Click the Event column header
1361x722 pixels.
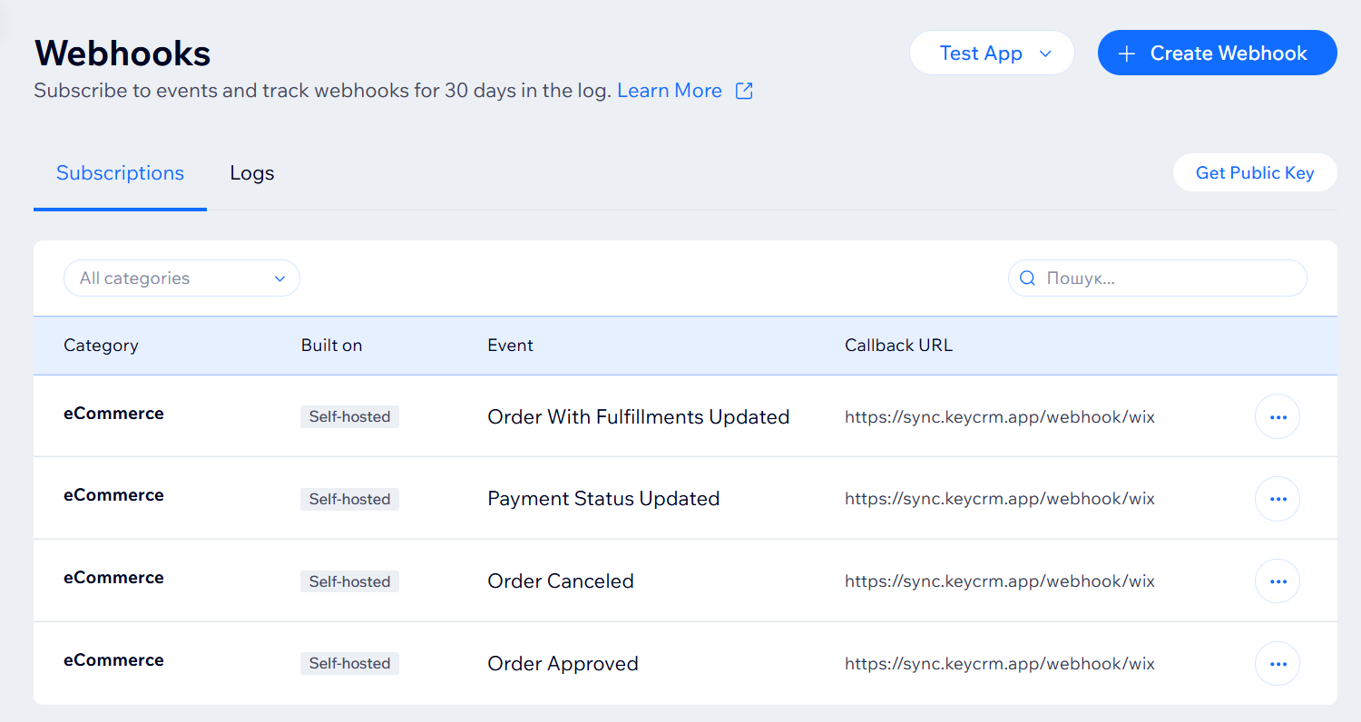(510, 346)
